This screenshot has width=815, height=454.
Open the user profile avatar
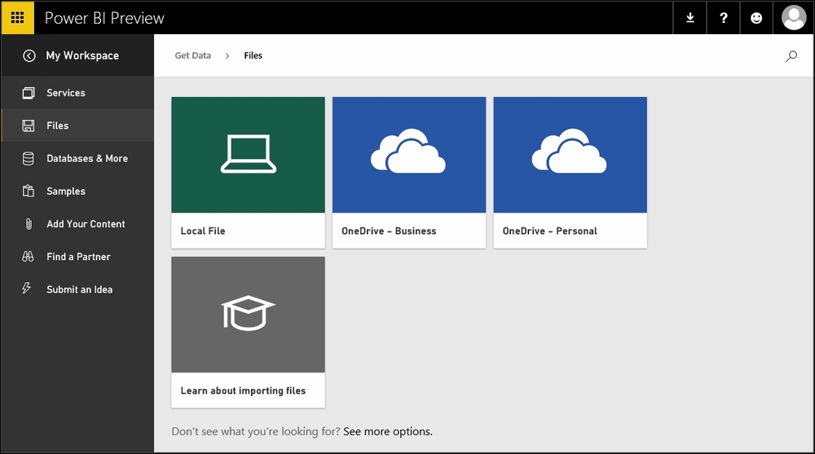(794, 18)
